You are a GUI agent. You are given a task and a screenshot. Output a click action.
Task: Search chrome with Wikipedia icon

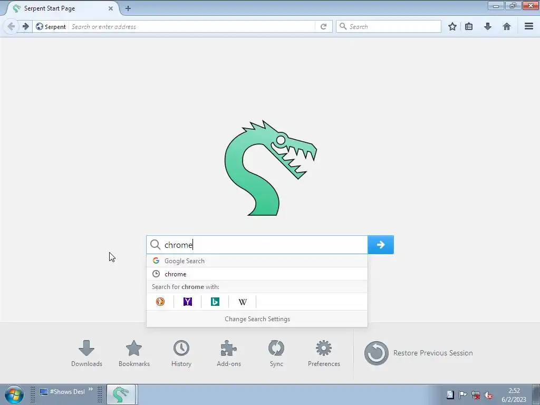(x=243, y=302)
